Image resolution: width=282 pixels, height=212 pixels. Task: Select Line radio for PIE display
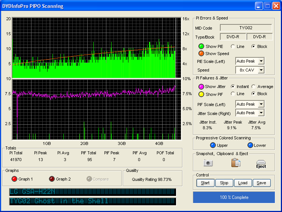[233, 46]
